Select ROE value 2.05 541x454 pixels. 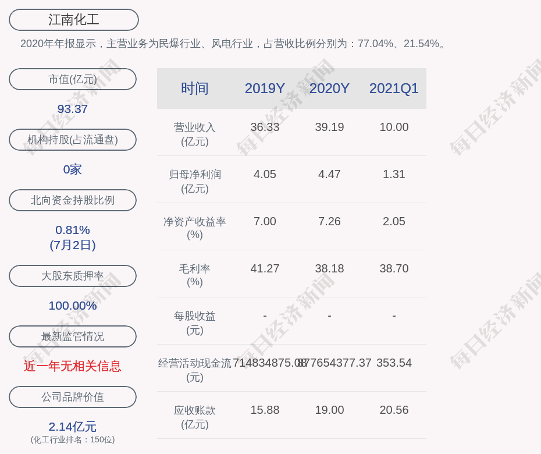394,221
